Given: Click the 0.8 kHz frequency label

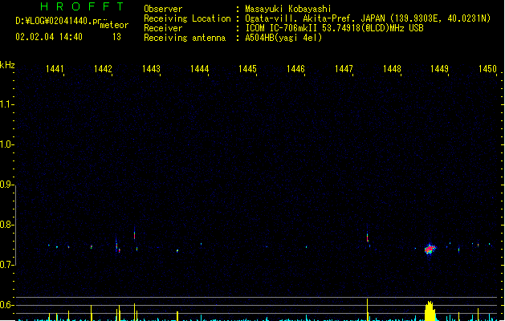Looking at the screenshot, I should 6,225.
